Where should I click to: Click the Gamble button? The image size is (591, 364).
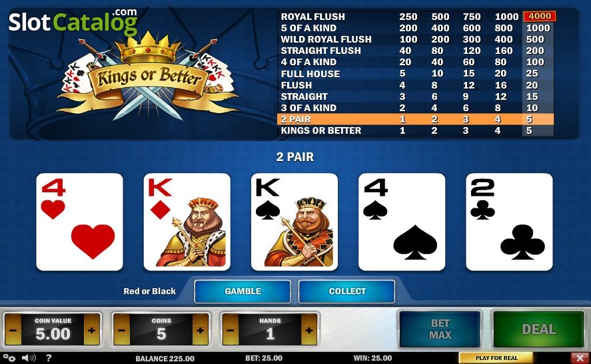(x=243, y=291)
